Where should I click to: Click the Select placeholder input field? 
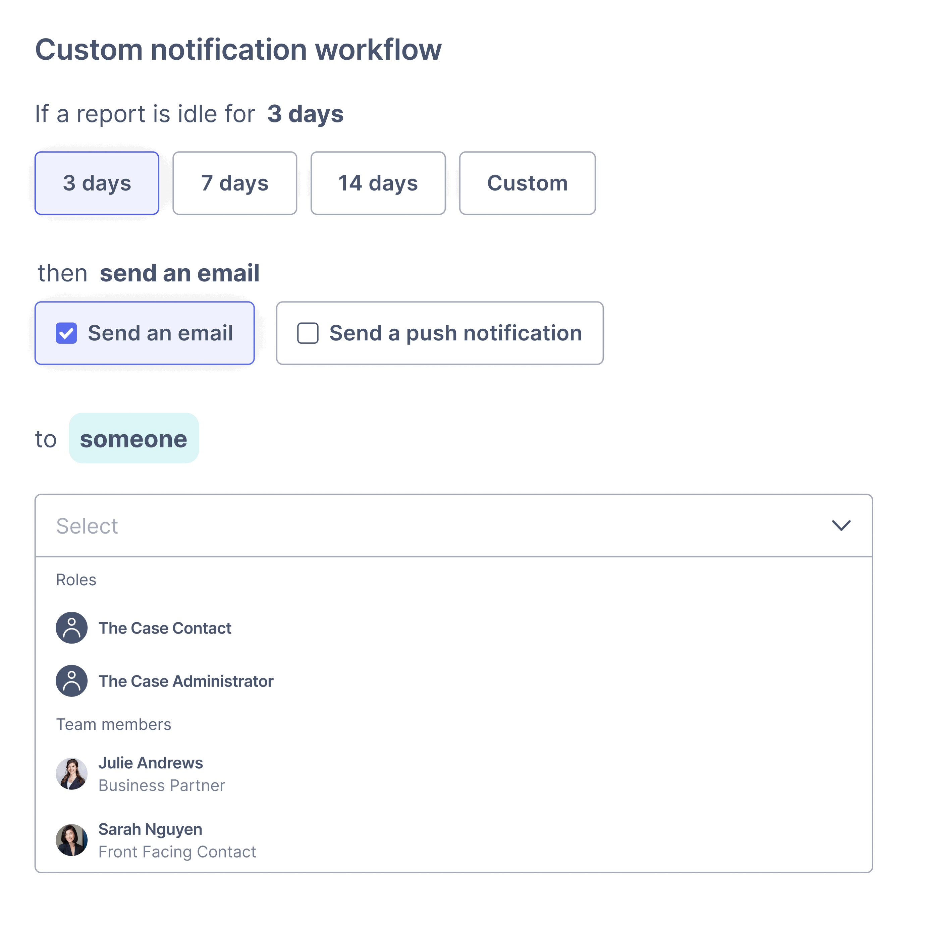87,526
